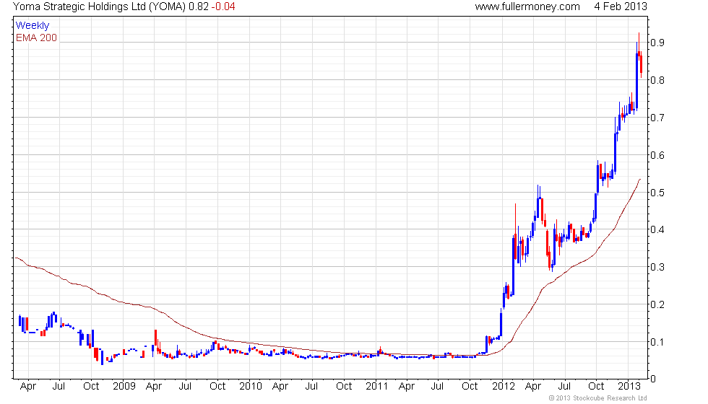The image size is (708, 404).
Task: Click the 0.8 y-axis label
Action: click(x=657, y=80)
